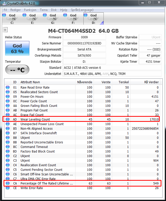Click the Terskel column header
166x201 pixels.
[x=121, y=82]
